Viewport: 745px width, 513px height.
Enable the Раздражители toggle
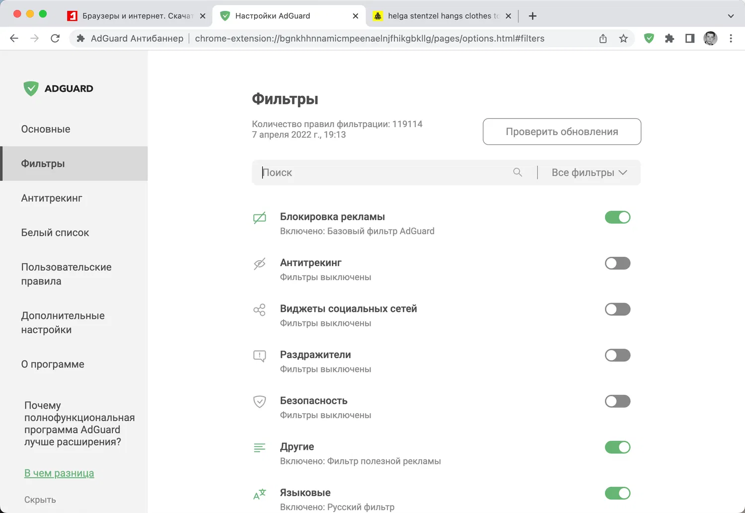pos(617,355)
